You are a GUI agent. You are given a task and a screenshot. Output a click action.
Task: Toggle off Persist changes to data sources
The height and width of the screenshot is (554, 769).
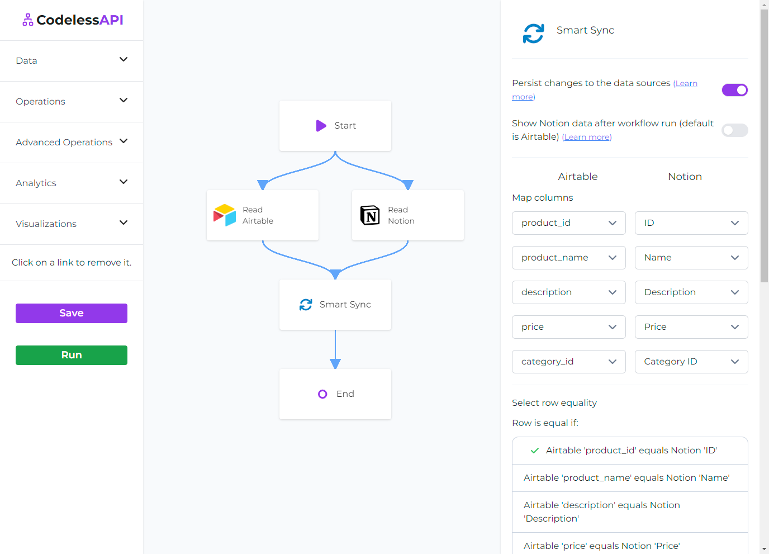pos(735,90)
